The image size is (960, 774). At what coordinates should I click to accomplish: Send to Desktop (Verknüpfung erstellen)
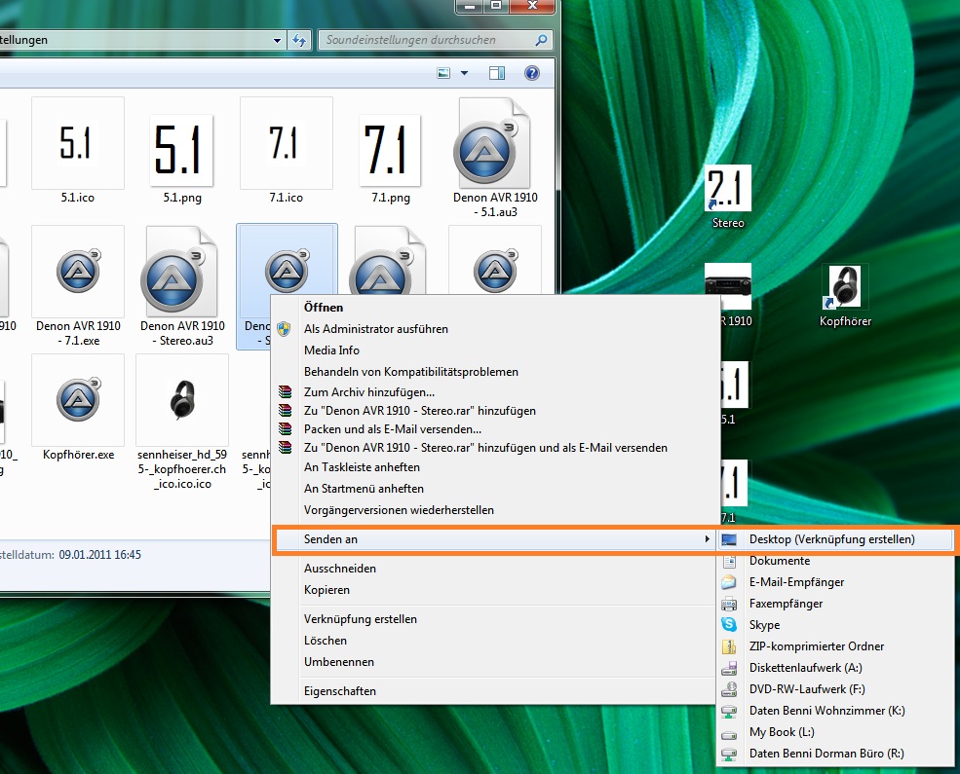[835, 539]
